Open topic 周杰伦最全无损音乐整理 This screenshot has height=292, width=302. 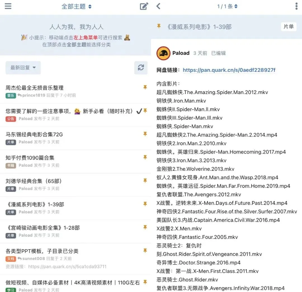coord(34,88)
